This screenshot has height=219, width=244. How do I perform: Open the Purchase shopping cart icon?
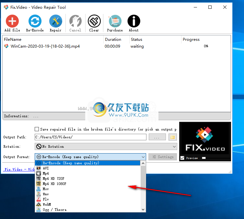(x=115, y=21)
